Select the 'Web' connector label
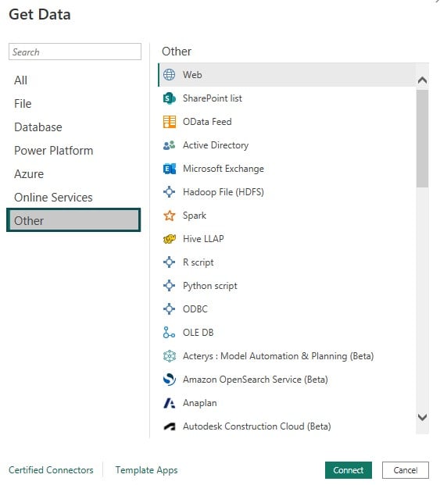Screen dimensions: 440x485 [x=192, y=75]
